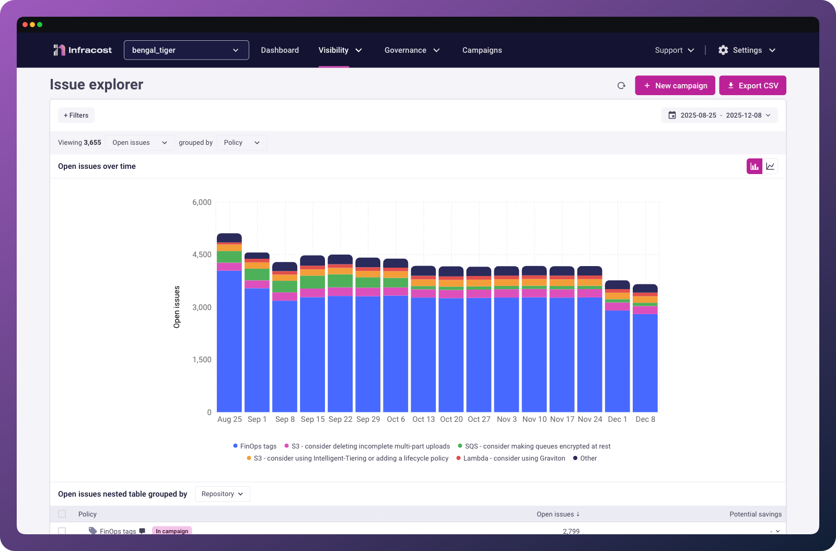Switch to bar chart view
This screenshot has width=836, height=551.
click(x=754, y=166)
